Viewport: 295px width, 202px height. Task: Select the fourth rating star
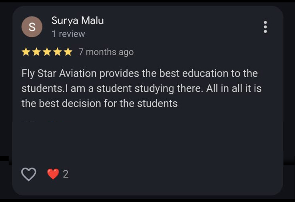pos(57,52)
